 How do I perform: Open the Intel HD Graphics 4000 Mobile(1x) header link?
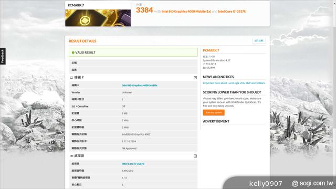[186, 12]
